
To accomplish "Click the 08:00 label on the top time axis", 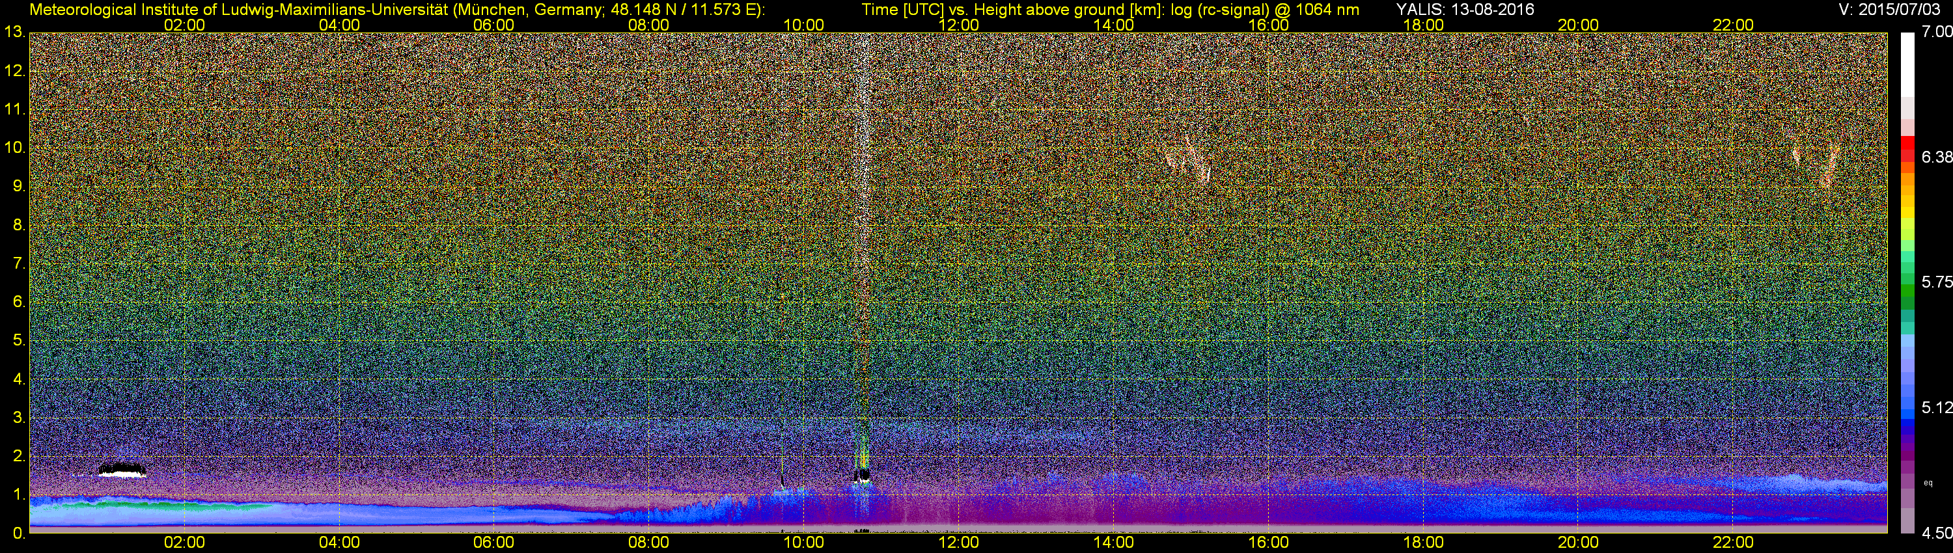I will tap(649, 25).
